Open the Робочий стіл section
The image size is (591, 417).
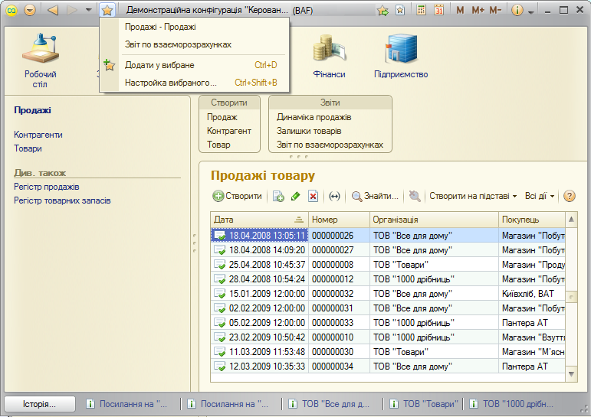[x=41, y=60]
